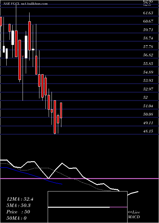The width and height of the screenshot is (159, 223).
Task: Click the 54.89 price axis label
Action: (x=148, y=72)
